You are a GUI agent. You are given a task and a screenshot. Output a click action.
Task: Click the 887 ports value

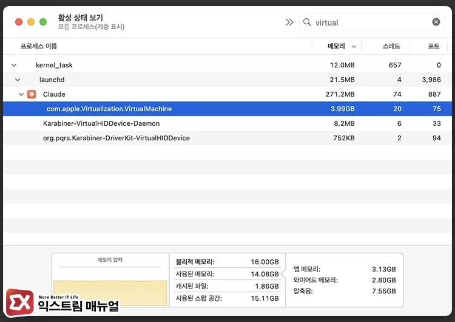coord(434,94)
